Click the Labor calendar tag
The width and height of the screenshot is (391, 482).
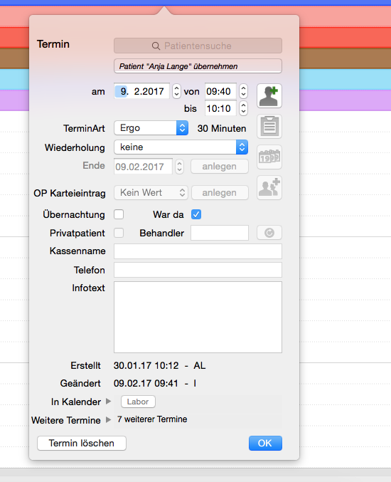pyautogui.click(x=138, y=402)
